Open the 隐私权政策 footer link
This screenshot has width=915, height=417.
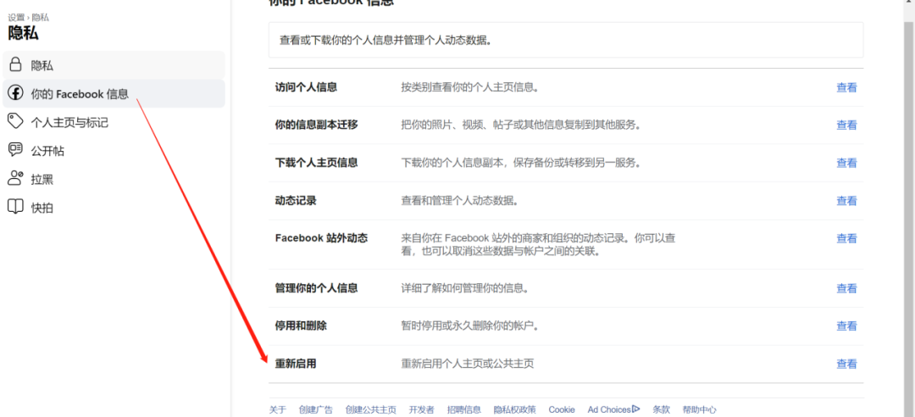click(x=515, y=410)
